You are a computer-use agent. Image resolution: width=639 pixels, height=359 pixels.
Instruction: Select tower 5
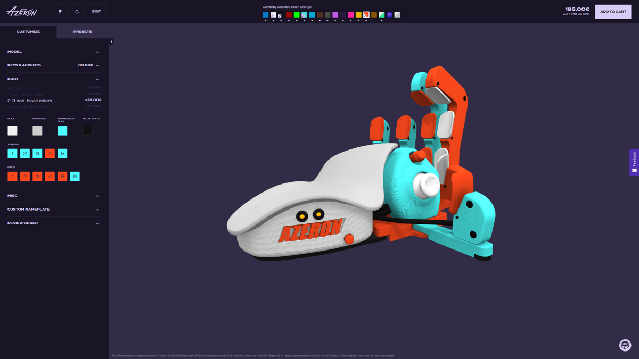[x=62, y=154]
